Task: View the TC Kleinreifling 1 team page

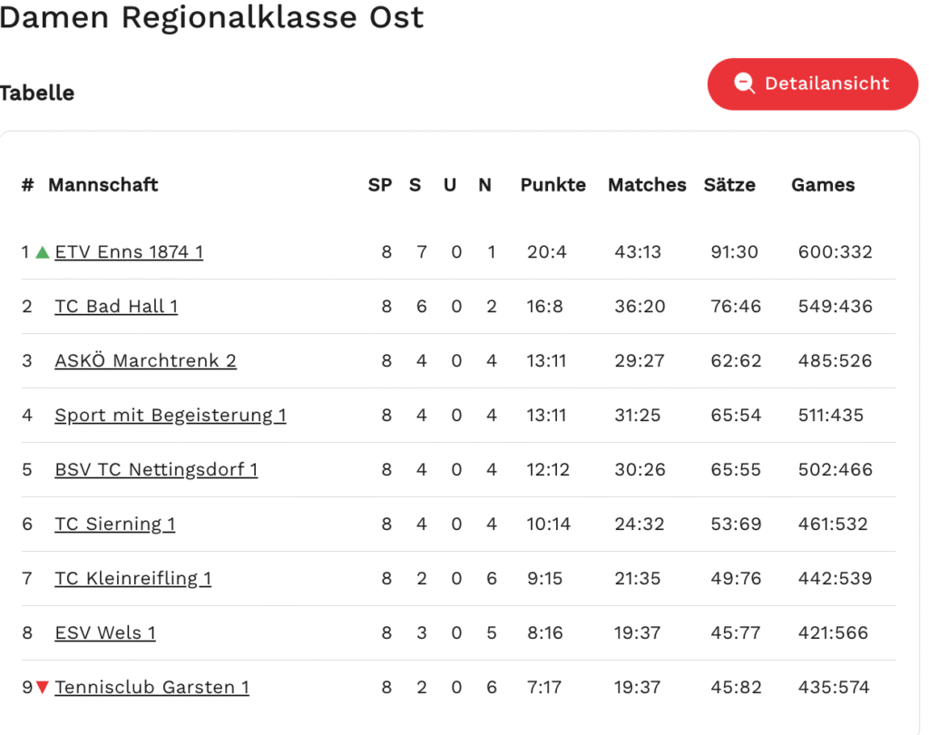Action: click(x=133, y=578)
